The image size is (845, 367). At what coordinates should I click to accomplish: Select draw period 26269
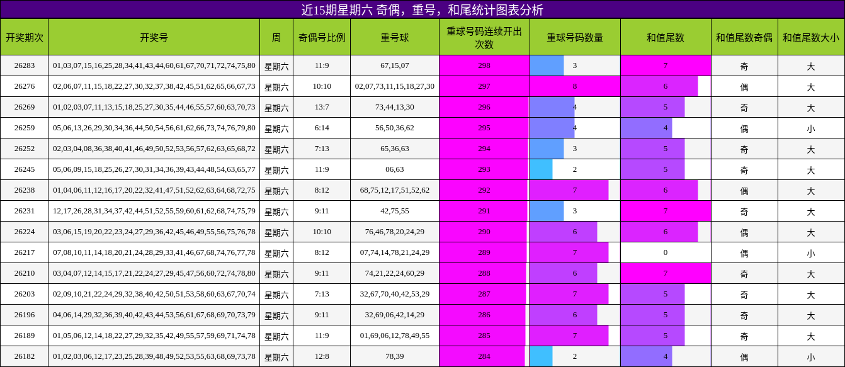click(24, 107)
